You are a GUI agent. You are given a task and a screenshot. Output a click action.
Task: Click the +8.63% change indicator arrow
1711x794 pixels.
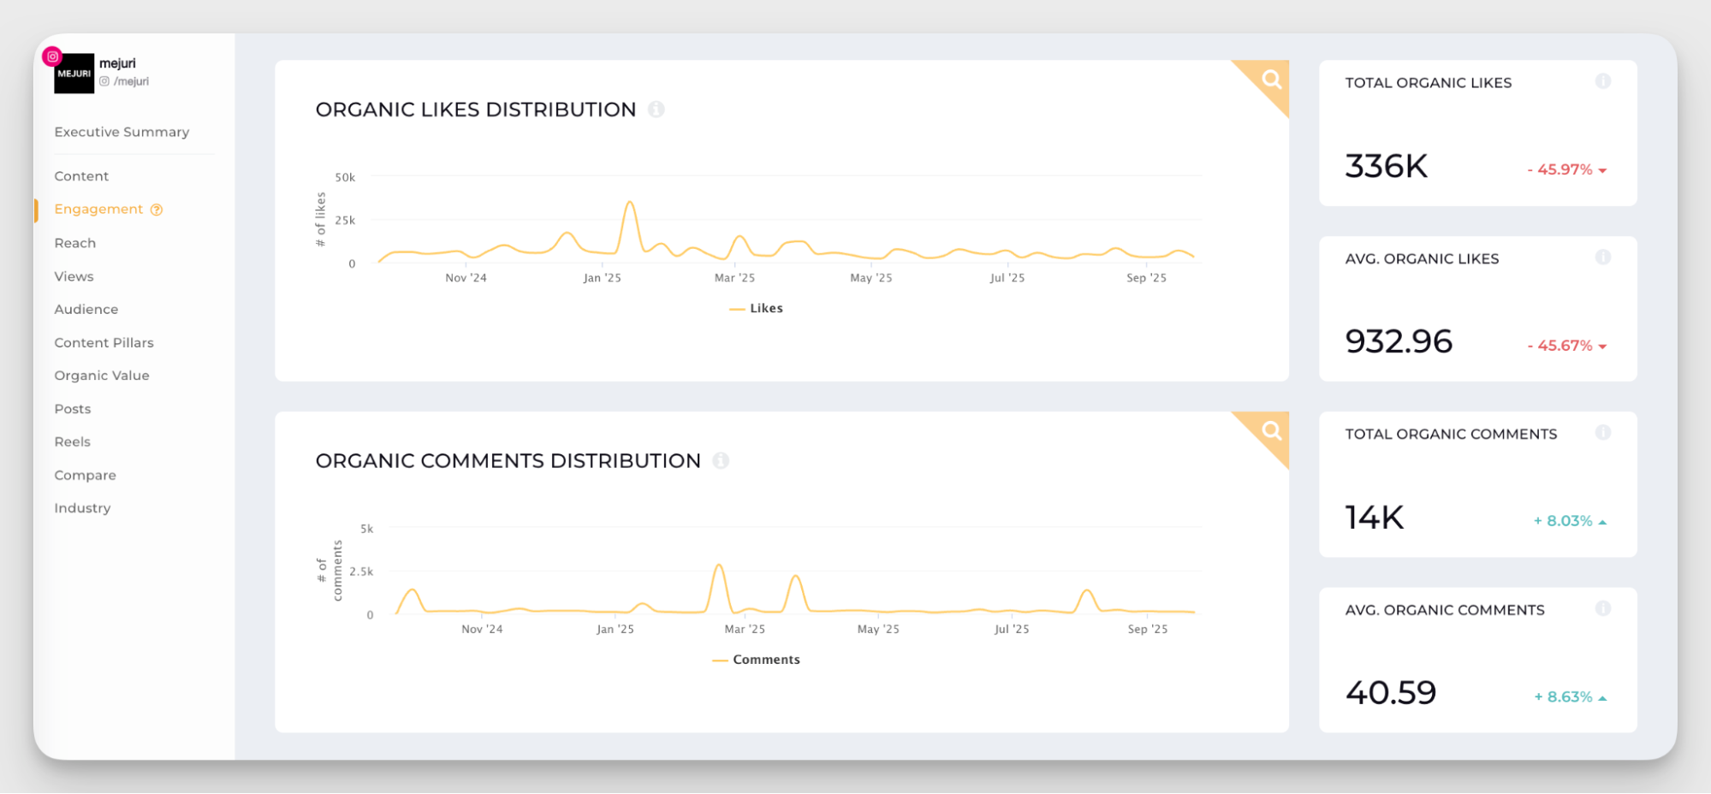(1602, 698)
